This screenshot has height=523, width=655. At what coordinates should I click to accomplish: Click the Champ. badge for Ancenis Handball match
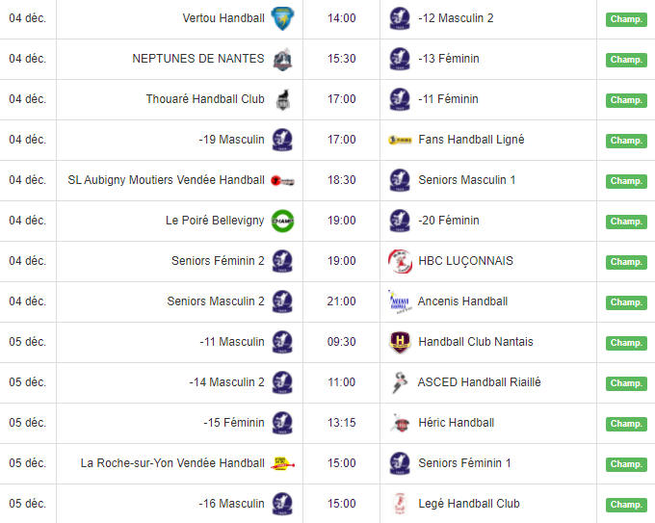626,302
